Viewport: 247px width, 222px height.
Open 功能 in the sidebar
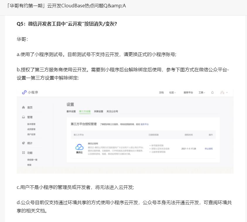point(30,153)
